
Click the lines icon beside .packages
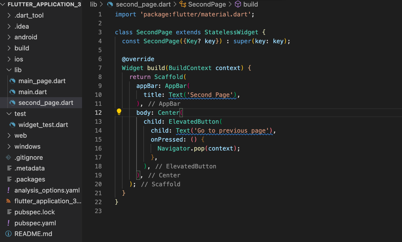9,179
